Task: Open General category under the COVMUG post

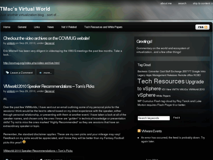Action: [50, 43]
